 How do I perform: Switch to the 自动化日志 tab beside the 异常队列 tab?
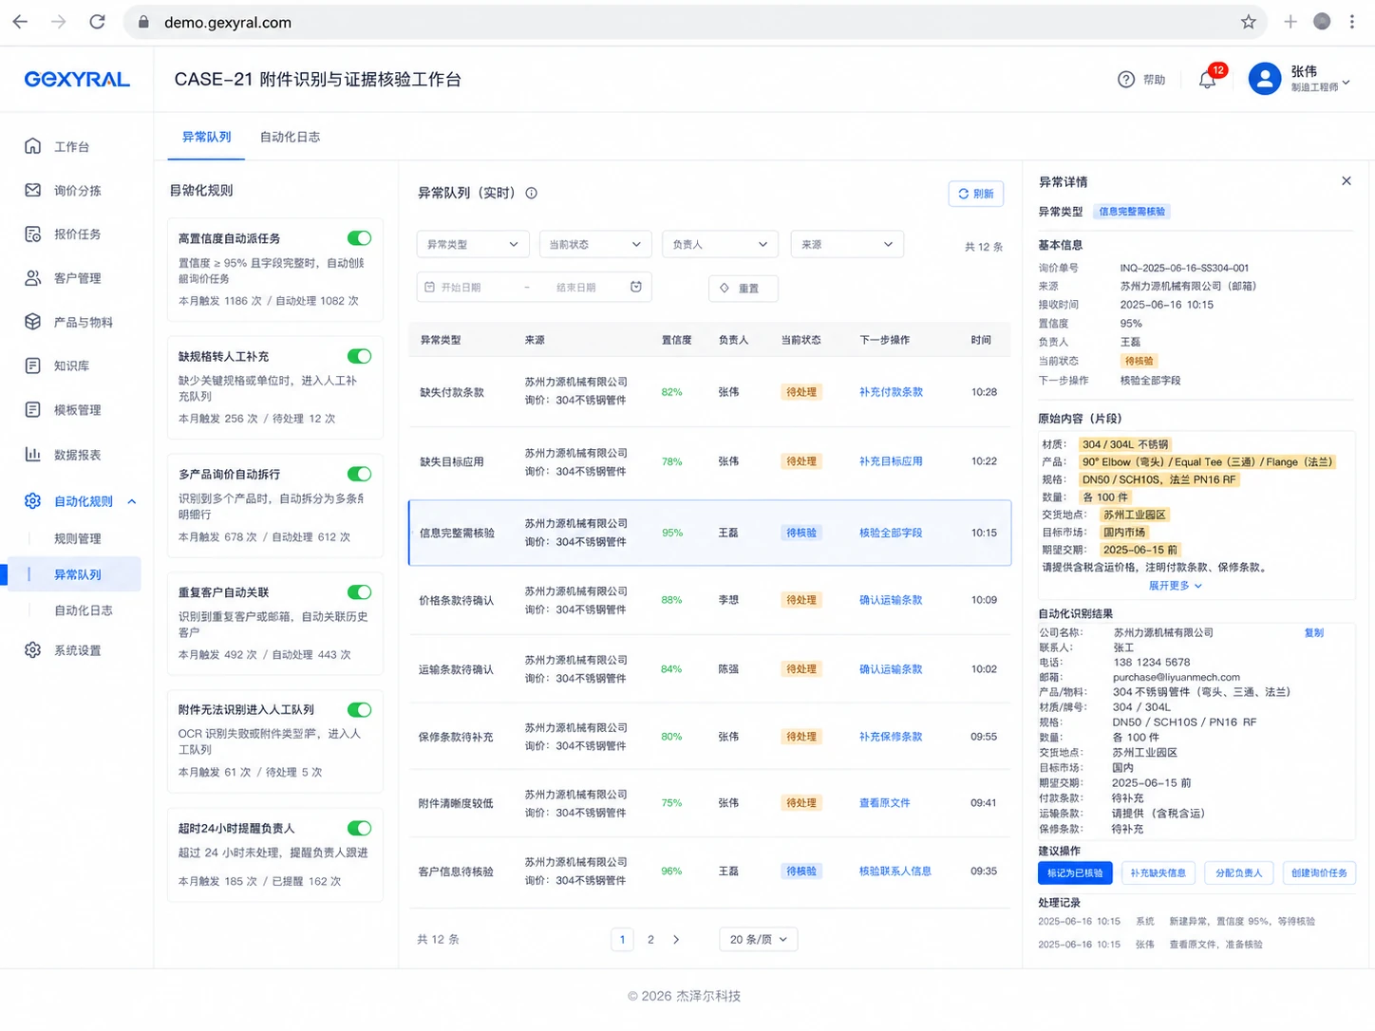pyautogui.click(x=290, y=137)
